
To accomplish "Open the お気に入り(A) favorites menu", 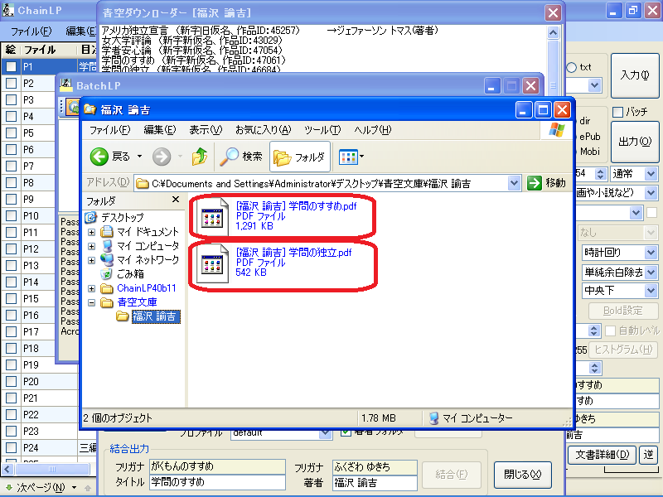I will click(x=263, y=130).
